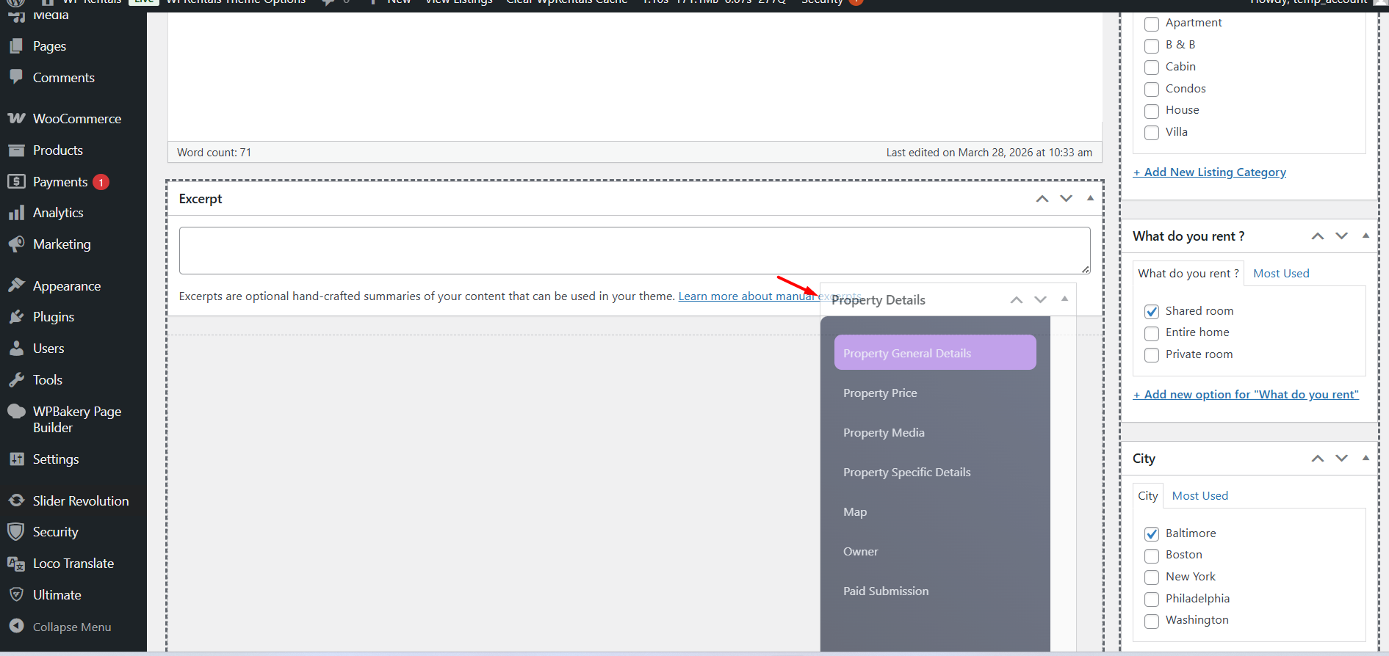
Task: Open Plugins using its plug icon
Action: (16, 317)
